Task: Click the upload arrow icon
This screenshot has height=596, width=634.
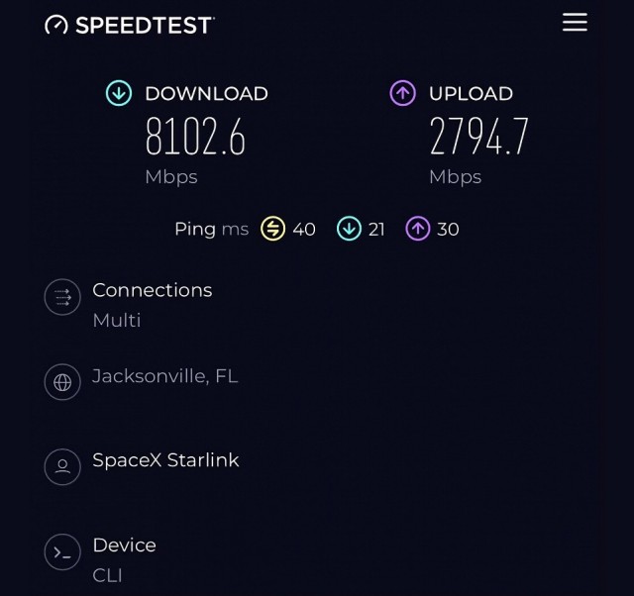Action: [402, 93]
